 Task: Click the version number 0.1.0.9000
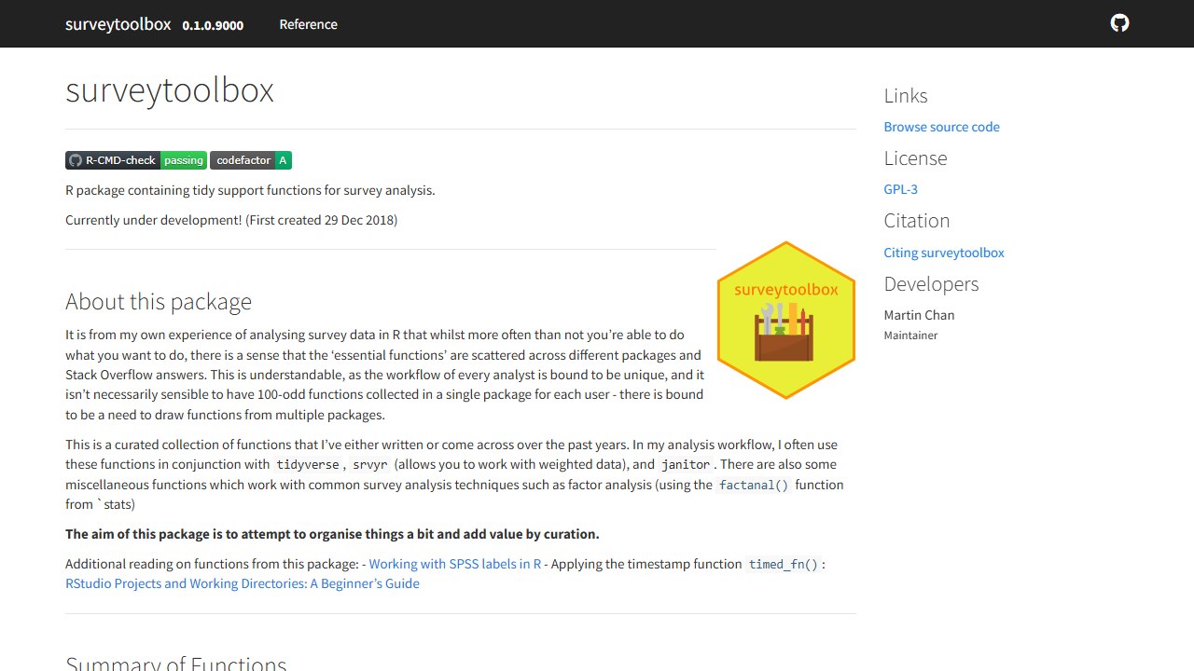pos(213,25)
